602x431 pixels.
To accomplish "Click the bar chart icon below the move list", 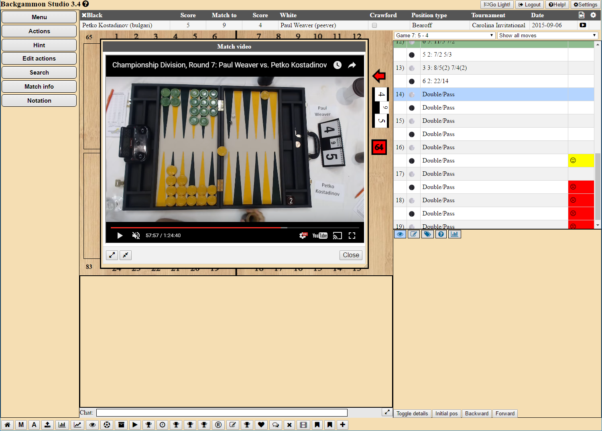I will pos(454,234).
